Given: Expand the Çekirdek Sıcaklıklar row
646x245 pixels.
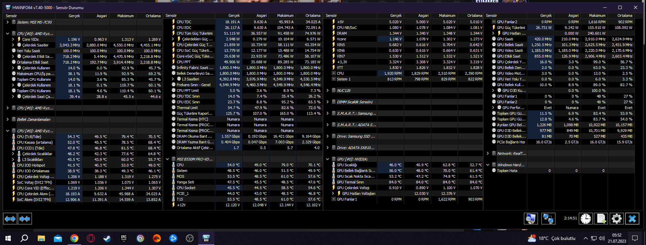Looking at the screenshot, I should (13, 154).
